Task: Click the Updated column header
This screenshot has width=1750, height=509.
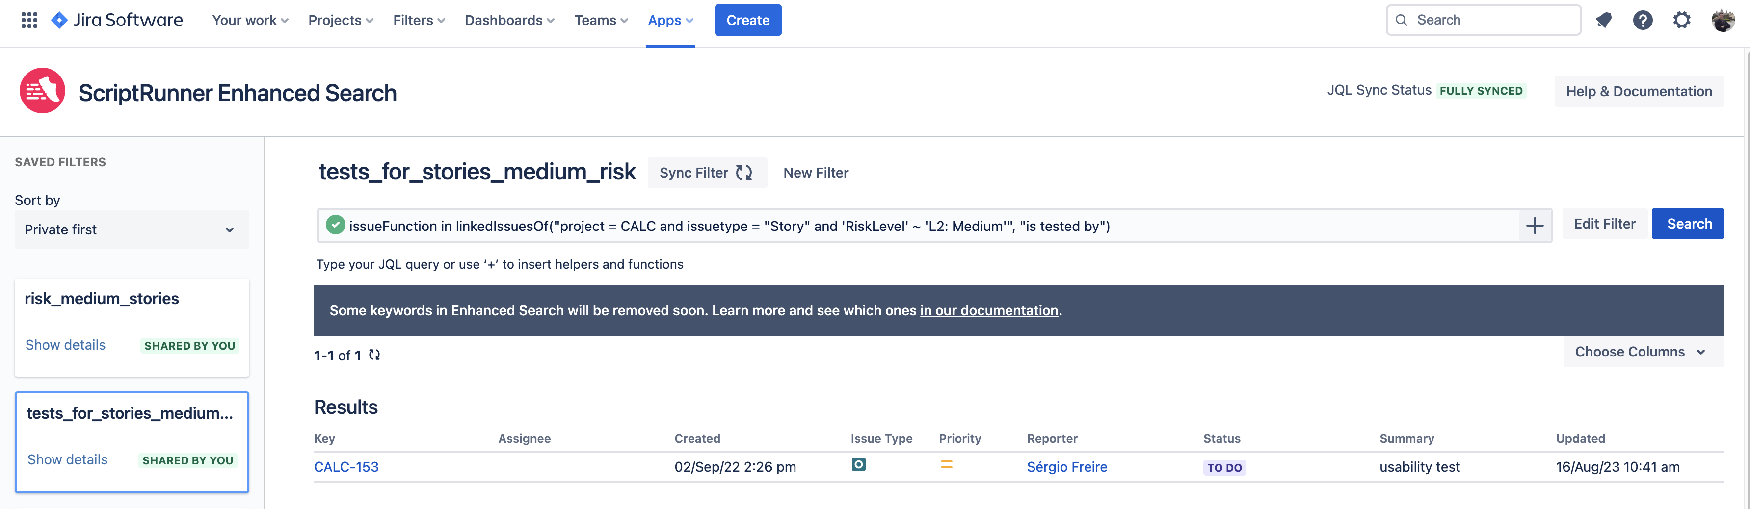Action: (1580, 438)
